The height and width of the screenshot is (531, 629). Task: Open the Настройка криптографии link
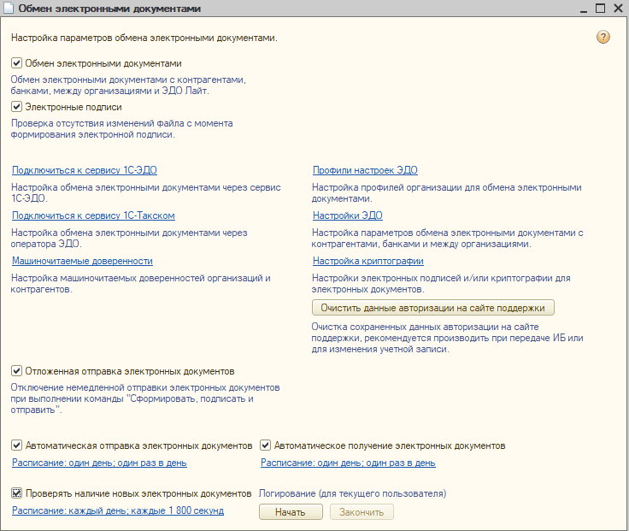coord(367,261)
